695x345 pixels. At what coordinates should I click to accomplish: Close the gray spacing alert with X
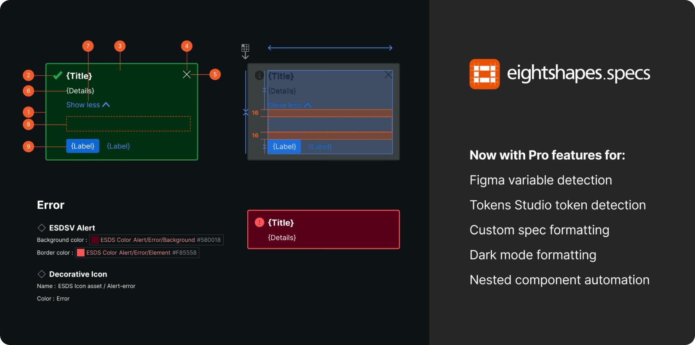click(x=388, y=75)
